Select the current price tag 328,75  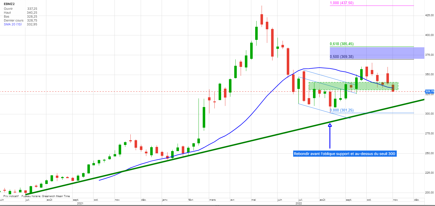click(x=429, y=91)
